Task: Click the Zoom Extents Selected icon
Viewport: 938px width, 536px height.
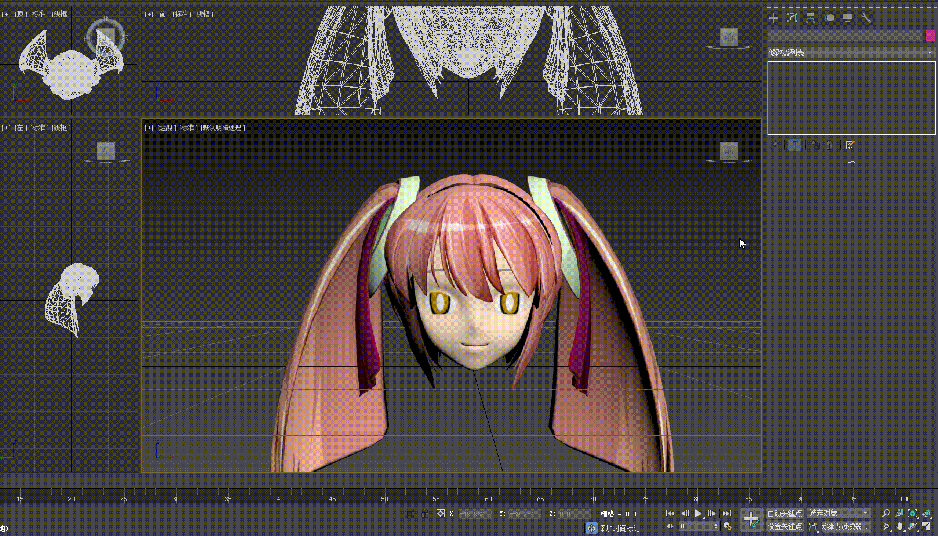Action: (x=912, y=513)
